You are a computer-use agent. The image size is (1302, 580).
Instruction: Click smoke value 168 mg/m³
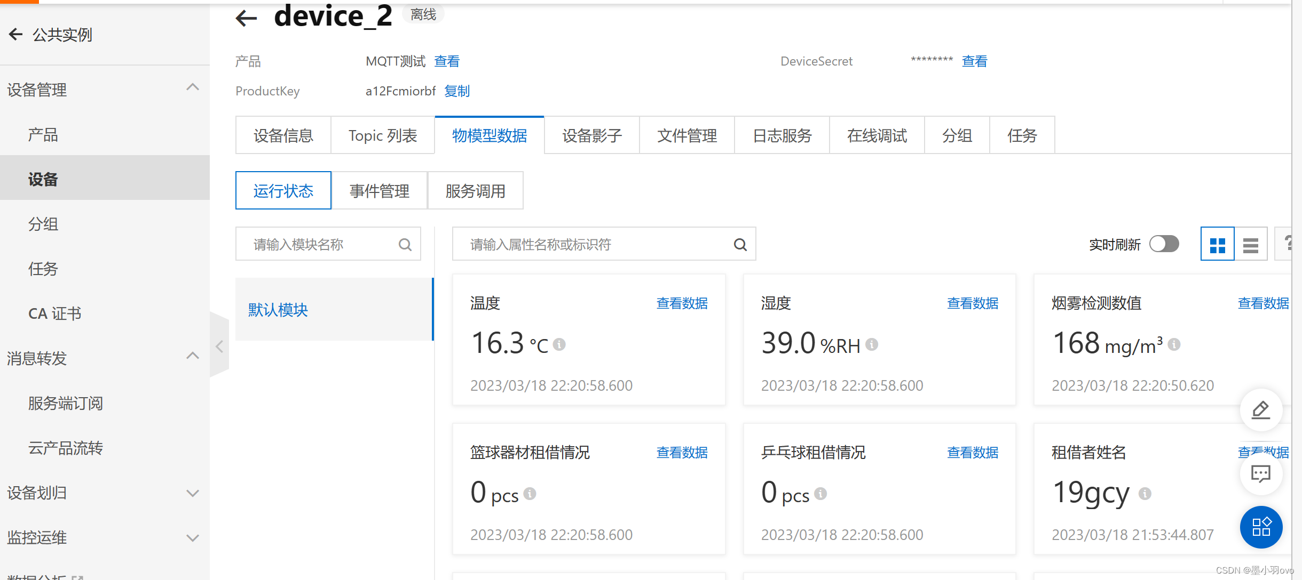click(1108, 343)
